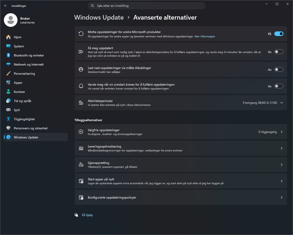Click the Konfigurerte oppdateringspolicyer icon

81,197
